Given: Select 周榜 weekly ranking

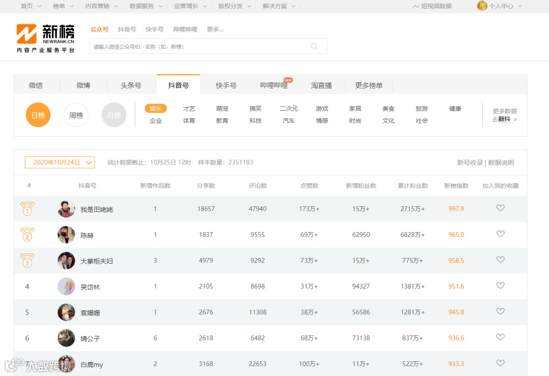Looking at the screenshot, I should coord(76,115).
